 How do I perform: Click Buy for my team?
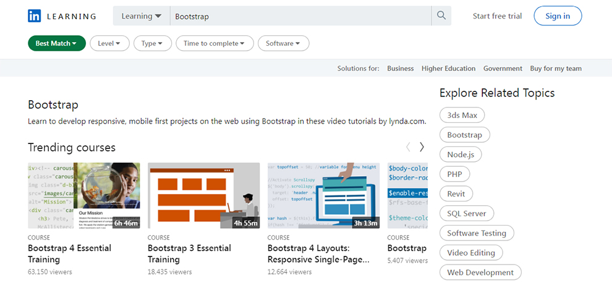pyautogui.click(x=556, y=69)
